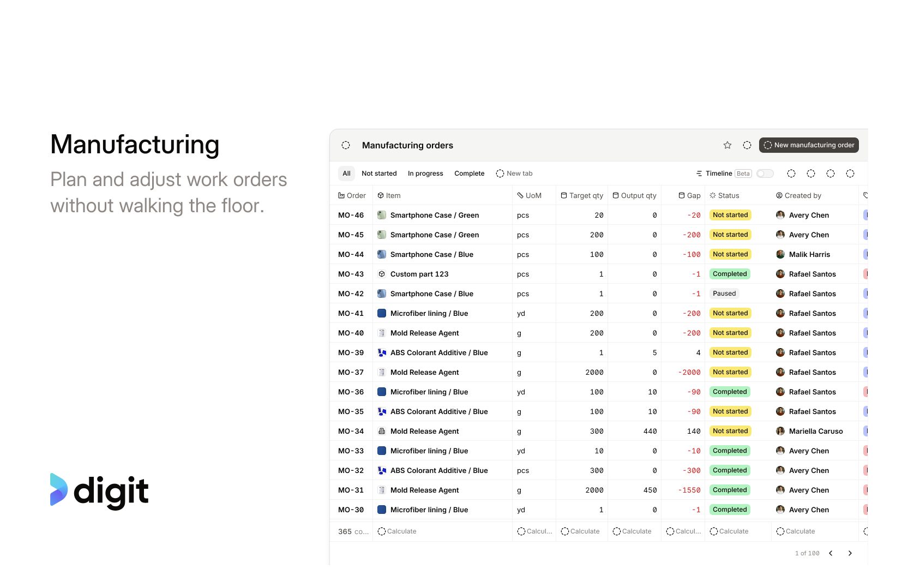
Task: Click output qty 440 in MO-34
Action: pyautogui.click(x=650, y=431)
